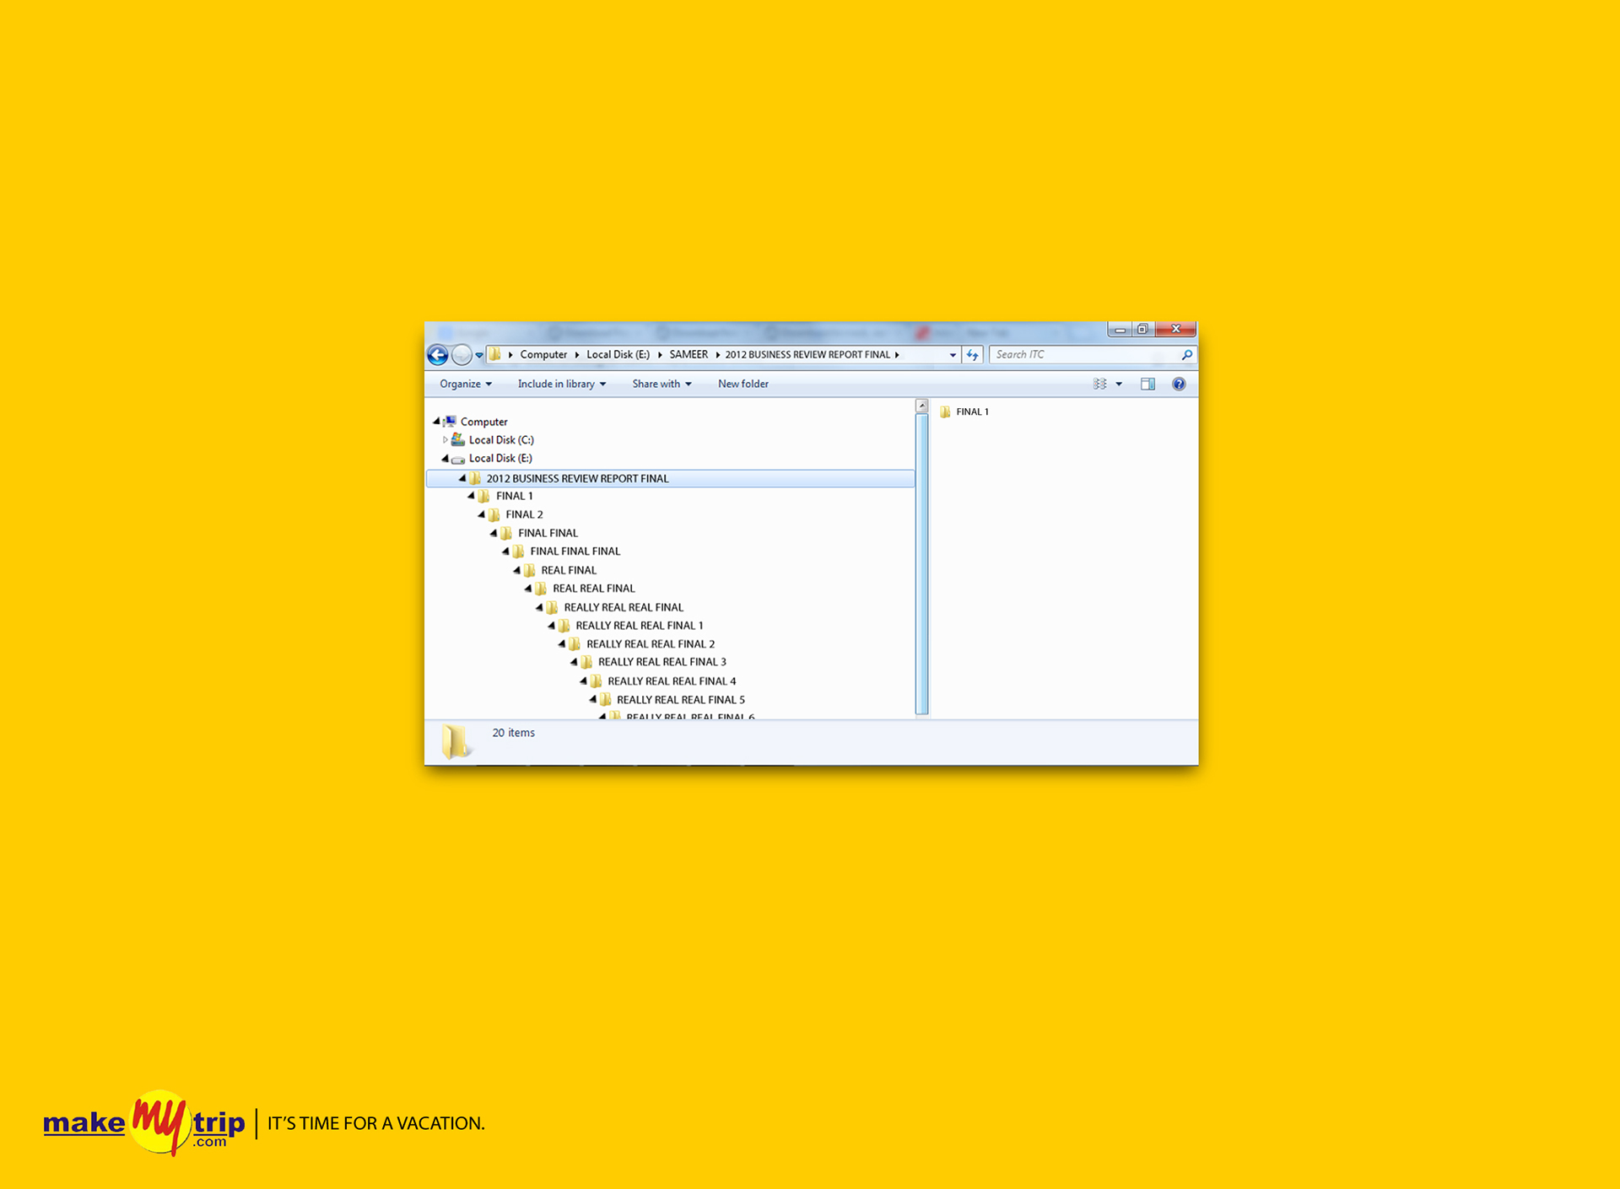Expand the Local Disk (C:) node
The image size is (1620, 1189).
click(445, 440)
